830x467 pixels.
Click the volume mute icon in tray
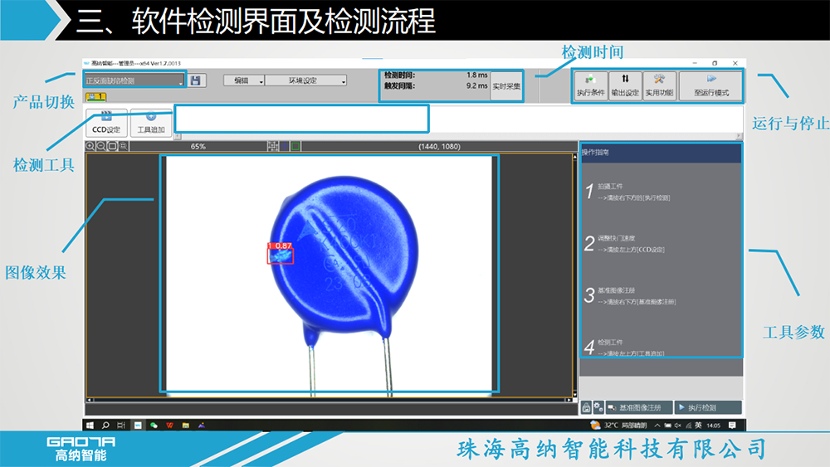[677, 426]
